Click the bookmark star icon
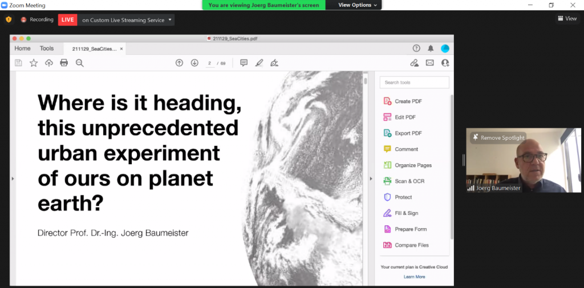This screenshot has height=288, width=584. (x=34, y=63)
